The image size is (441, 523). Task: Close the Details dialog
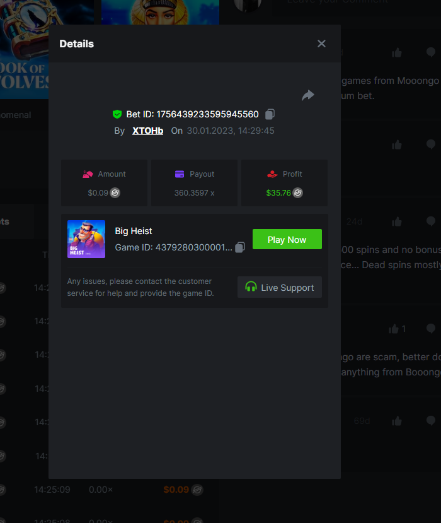pyautogui.click(x=321, y=44)
